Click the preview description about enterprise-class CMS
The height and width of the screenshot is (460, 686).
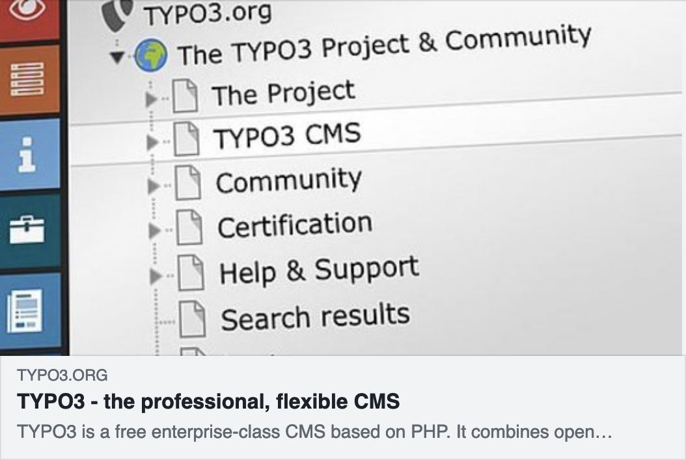click(316, 431)
